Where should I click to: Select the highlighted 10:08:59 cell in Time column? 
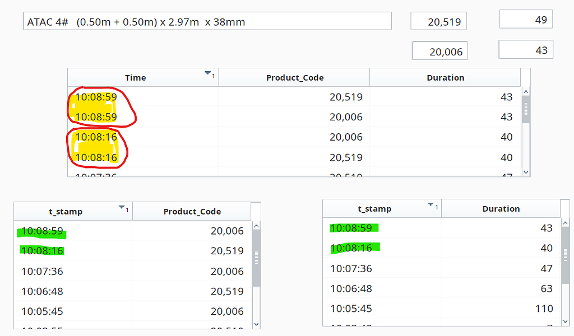[x=98, y=96]
